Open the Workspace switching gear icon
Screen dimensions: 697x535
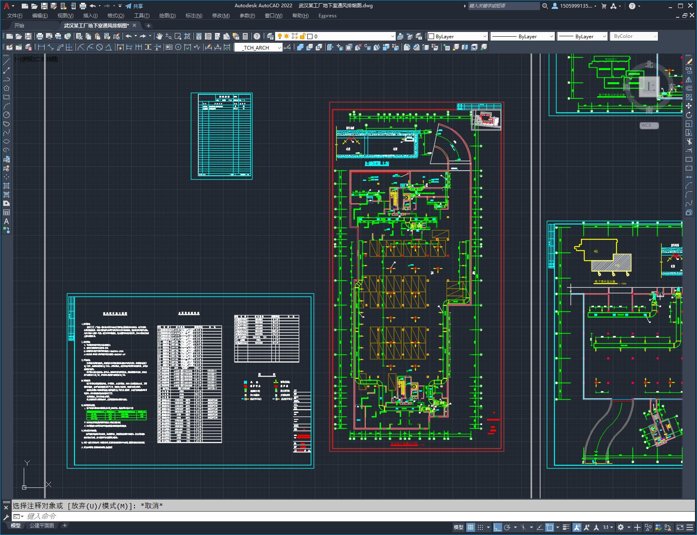620,527
